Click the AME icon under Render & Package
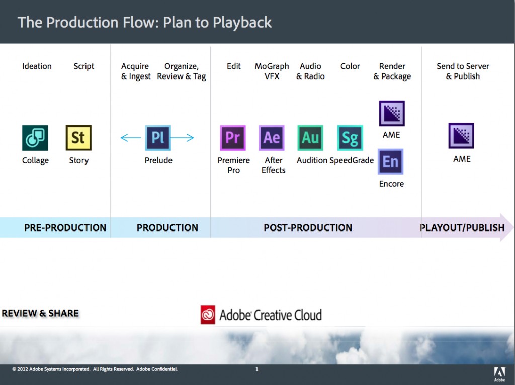This screenshot has width=515, height=385. [392, 113]
